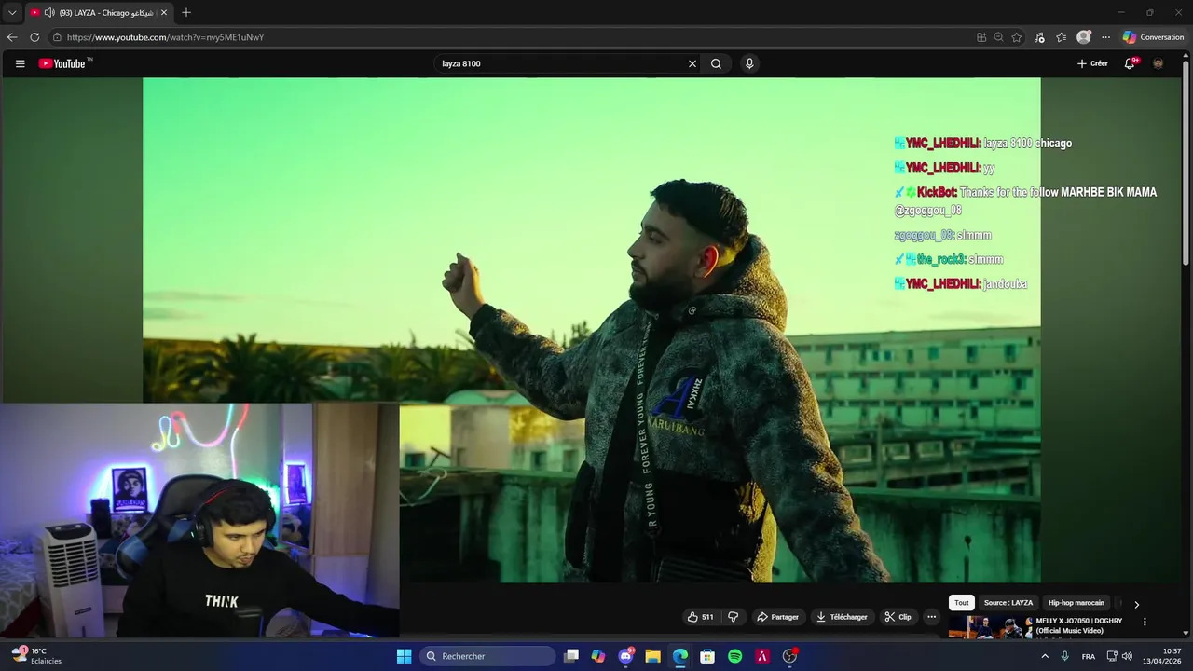Like the video with 511 likes
This screenshot has width=1193, height=671.
point(700,617)
